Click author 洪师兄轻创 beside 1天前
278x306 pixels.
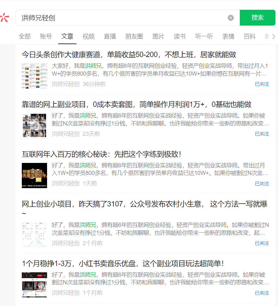point(65,183)
